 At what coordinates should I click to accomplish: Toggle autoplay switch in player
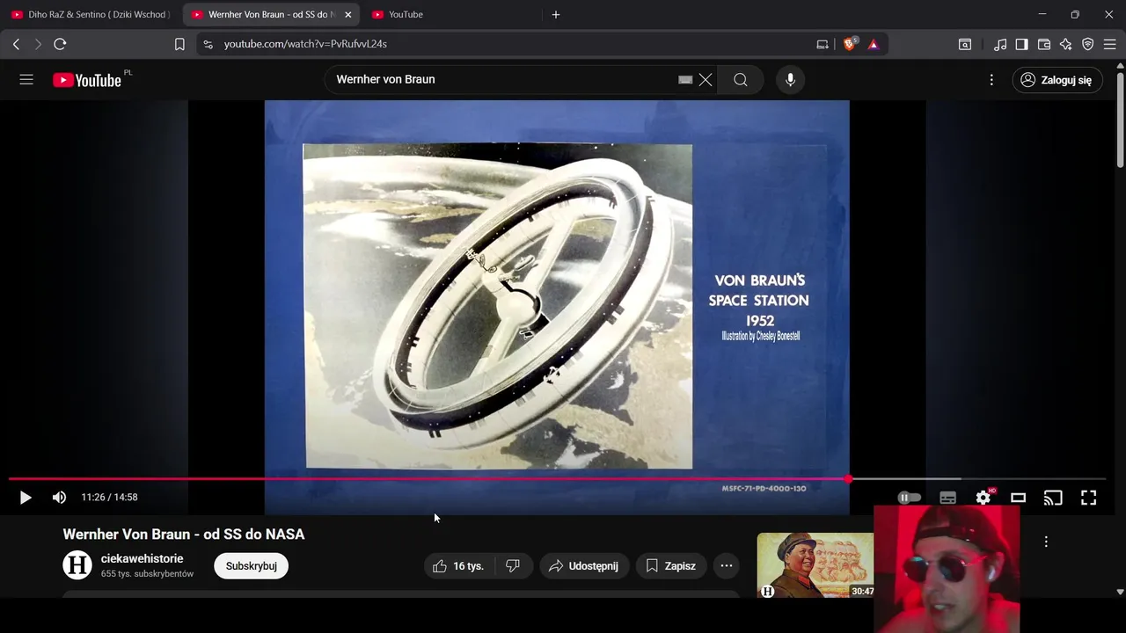(910, 498)
